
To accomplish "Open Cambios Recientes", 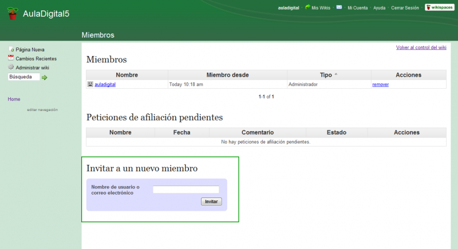I will 36,59.
